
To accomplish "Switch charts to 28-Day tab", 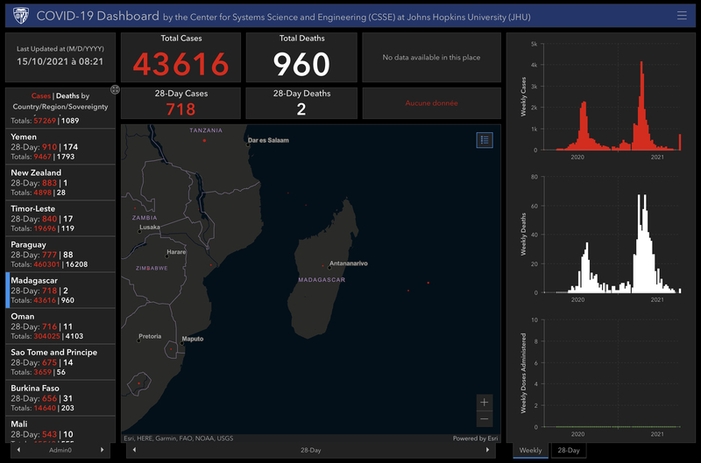I will click(x=568, y=450).
